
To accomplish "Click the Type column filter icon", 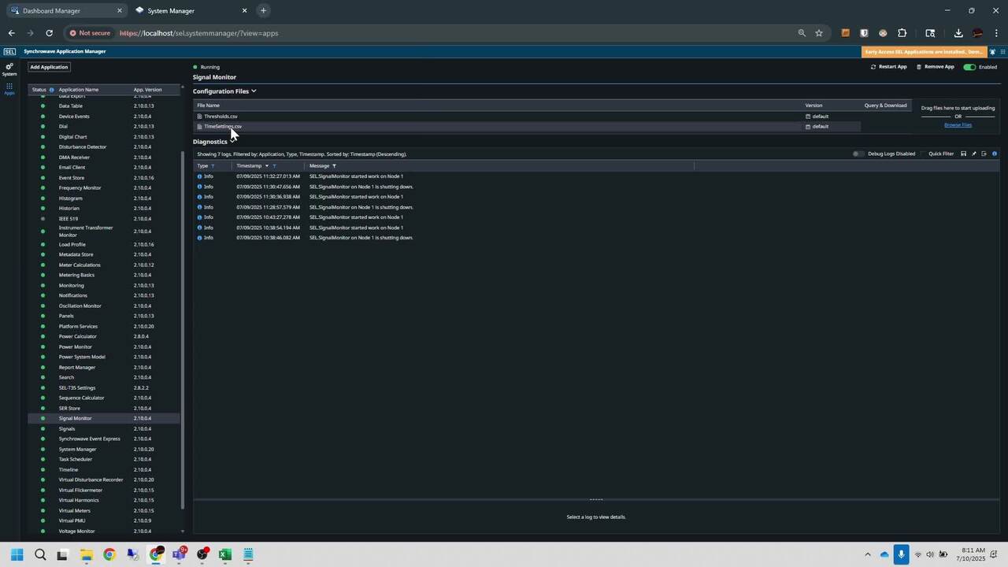I will (213, 166).
